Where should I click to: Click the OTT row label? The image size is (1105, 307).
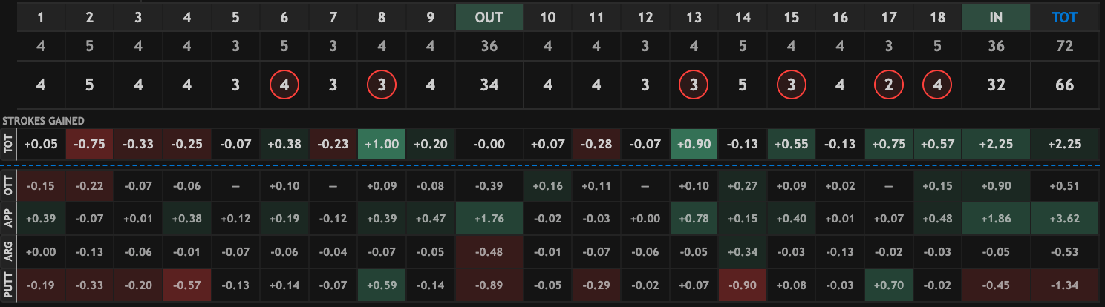pos(7,186)
